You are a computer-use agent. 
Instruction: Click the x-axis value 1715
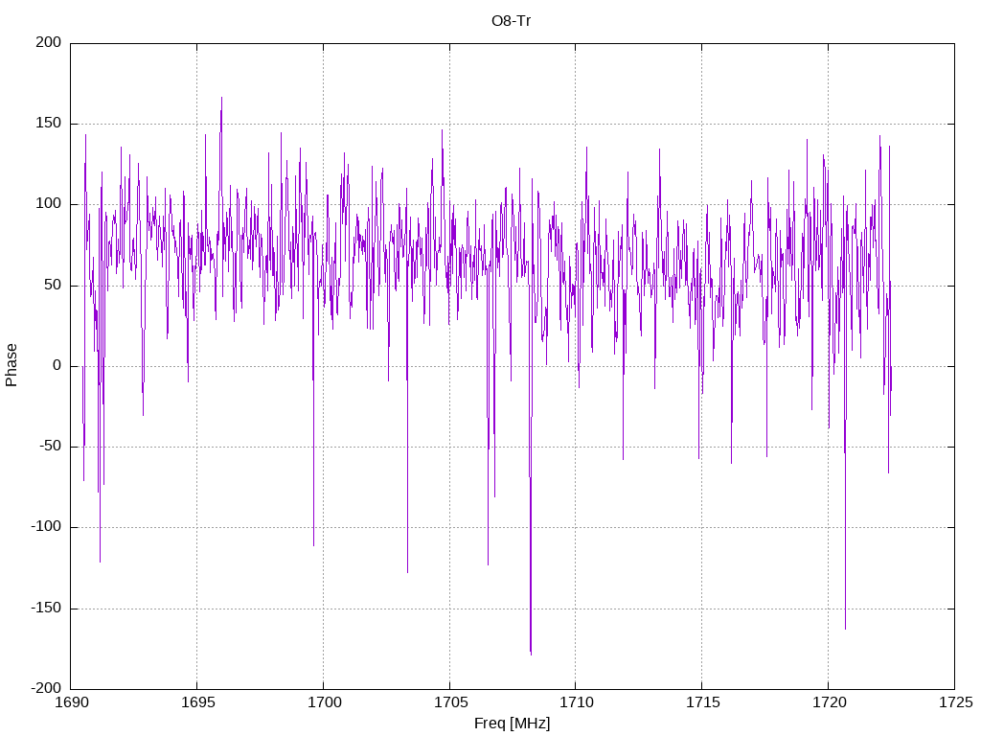pos(702,702)
